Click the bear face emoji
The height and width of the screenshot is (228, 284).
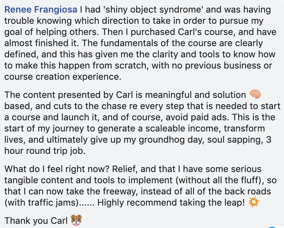[x=76, y=221]
